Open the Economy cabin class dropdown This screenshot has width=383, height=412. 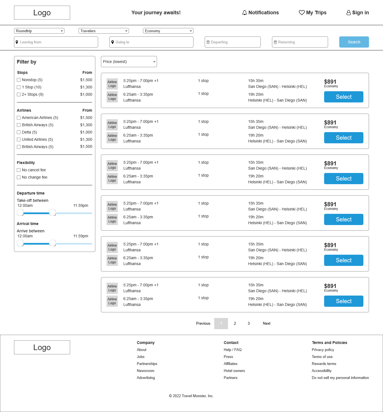168,31
